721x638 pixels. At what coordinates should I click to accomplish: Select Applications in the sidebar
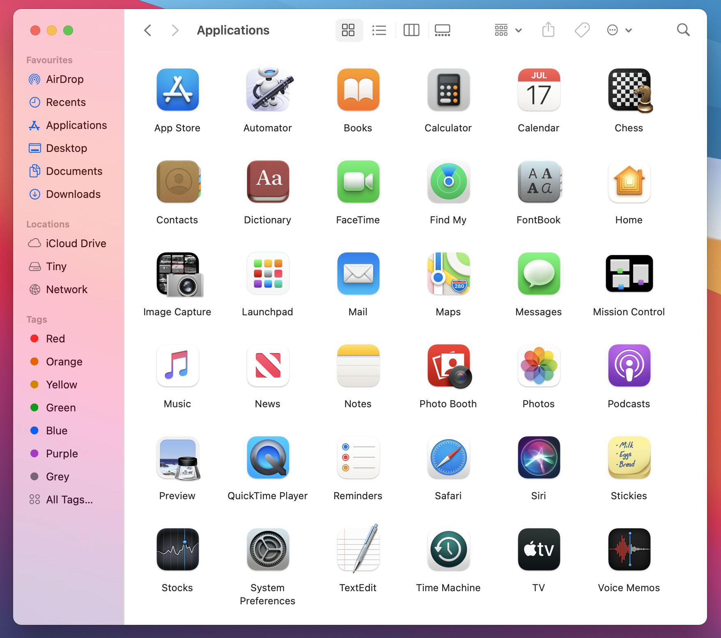click(x=69, y=125)
